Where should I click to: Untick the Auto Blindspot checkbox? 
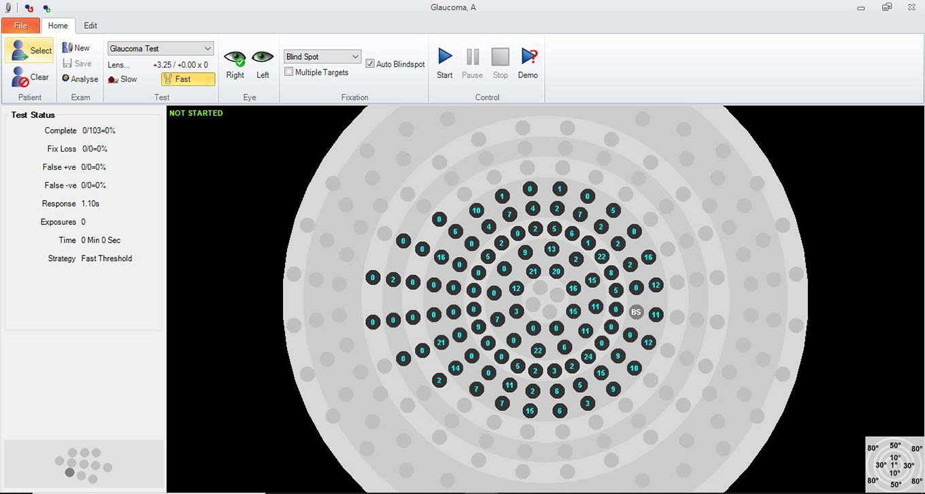(x=370, y=64)
